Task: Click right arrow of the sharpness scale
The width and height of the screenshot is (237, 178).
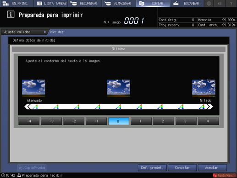Action: [210, 106]
